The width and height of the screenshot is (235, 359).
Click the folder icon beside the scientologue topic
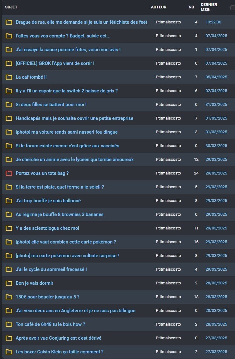point(9,228)
